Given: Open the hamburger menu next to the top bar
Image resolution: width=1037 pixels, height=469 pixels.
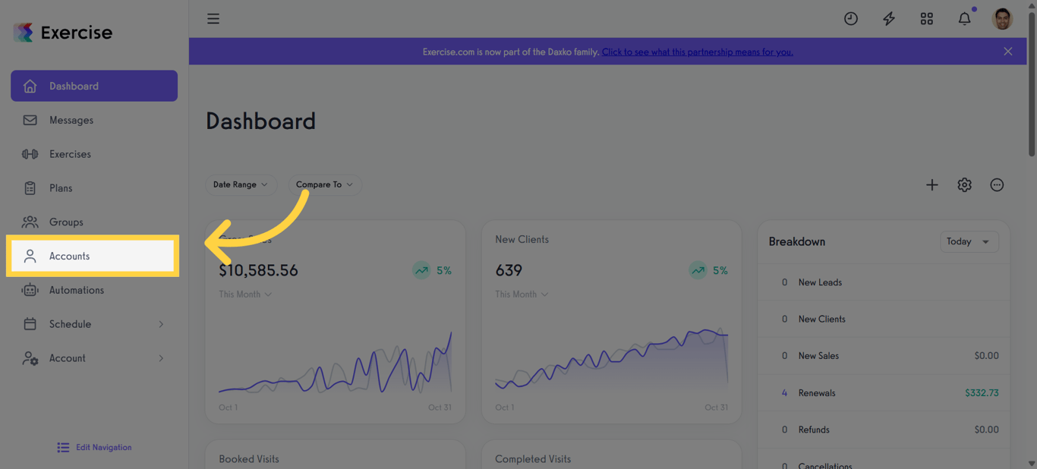Looking at the screenshot, I should [x=213, y=18].
